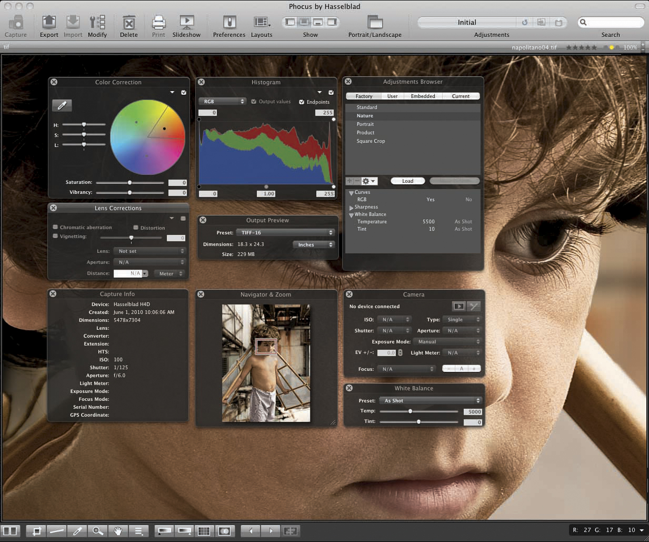Open the Output Preview Preset dropdown
Image resolution: width=649 pixels, height=542 pixels.
(285, 232)
